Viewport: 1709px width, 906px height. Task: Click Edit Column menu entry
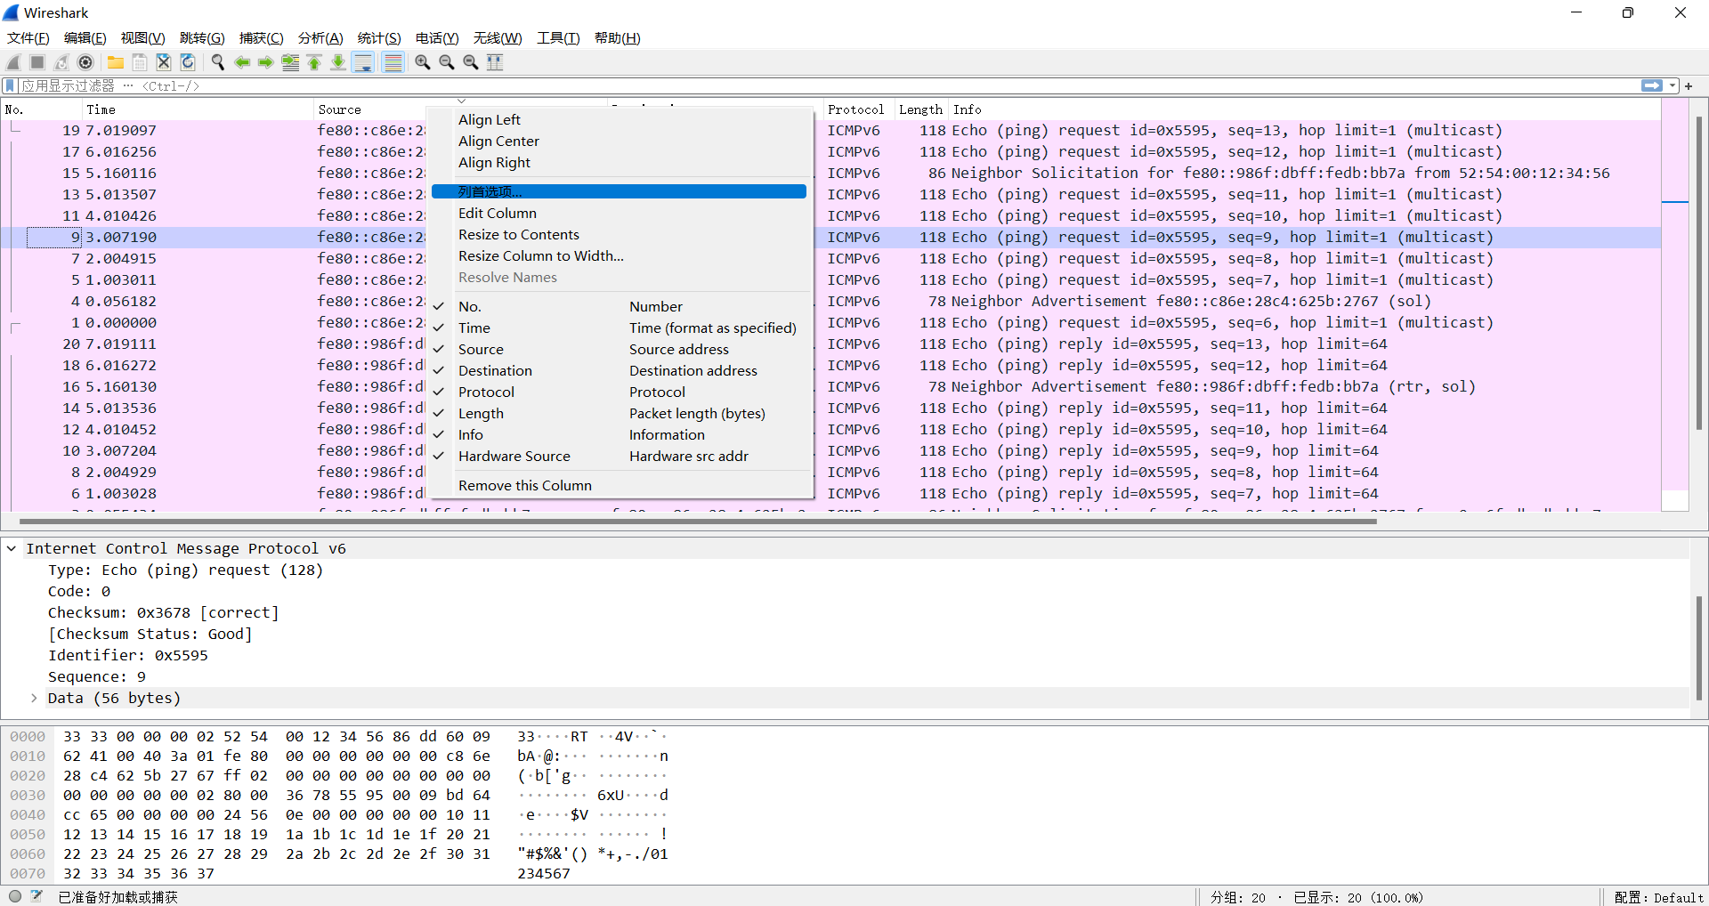620,213
